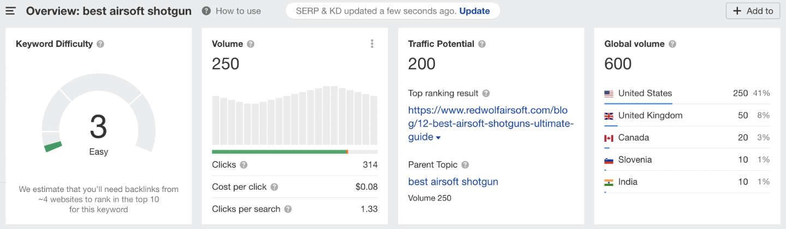Click the India flag icon

pos(609,182)
